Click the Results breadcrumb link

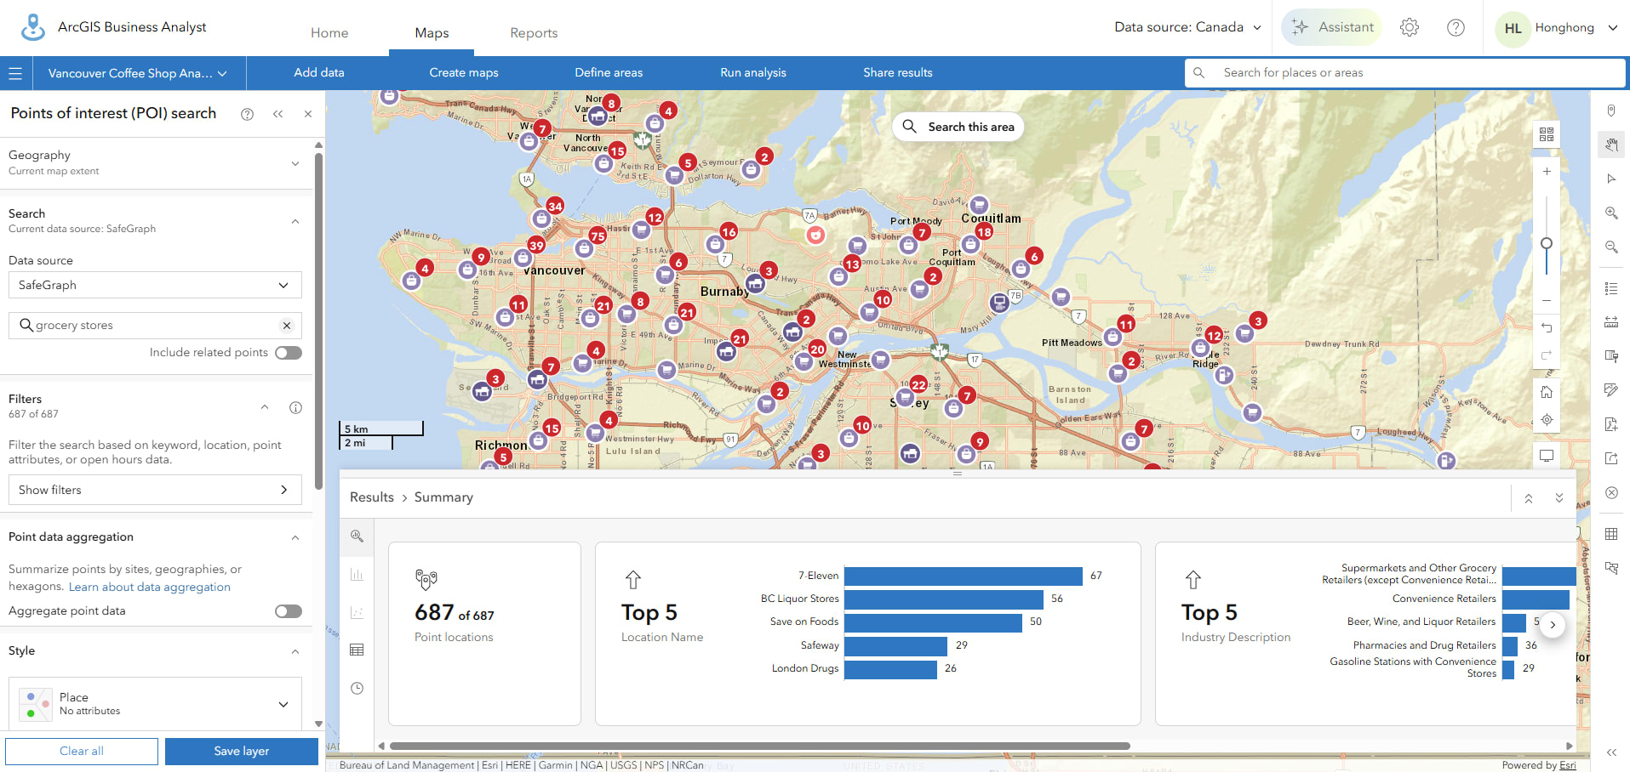coord(372,497)
